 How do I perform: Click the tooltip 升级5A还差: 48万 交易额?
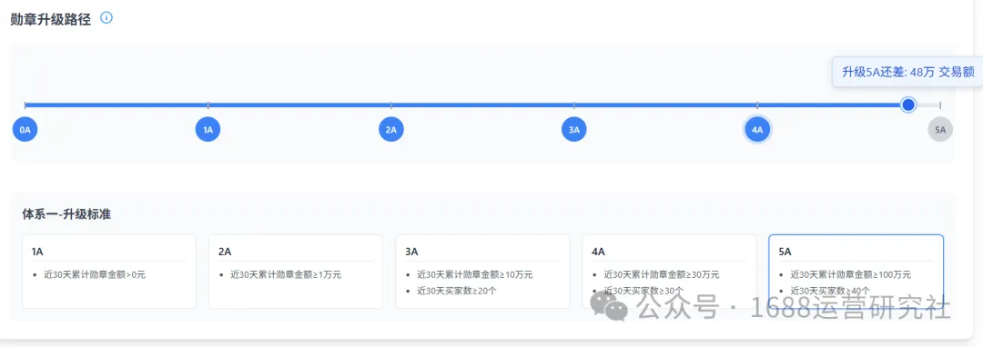(x=907, y=72)
